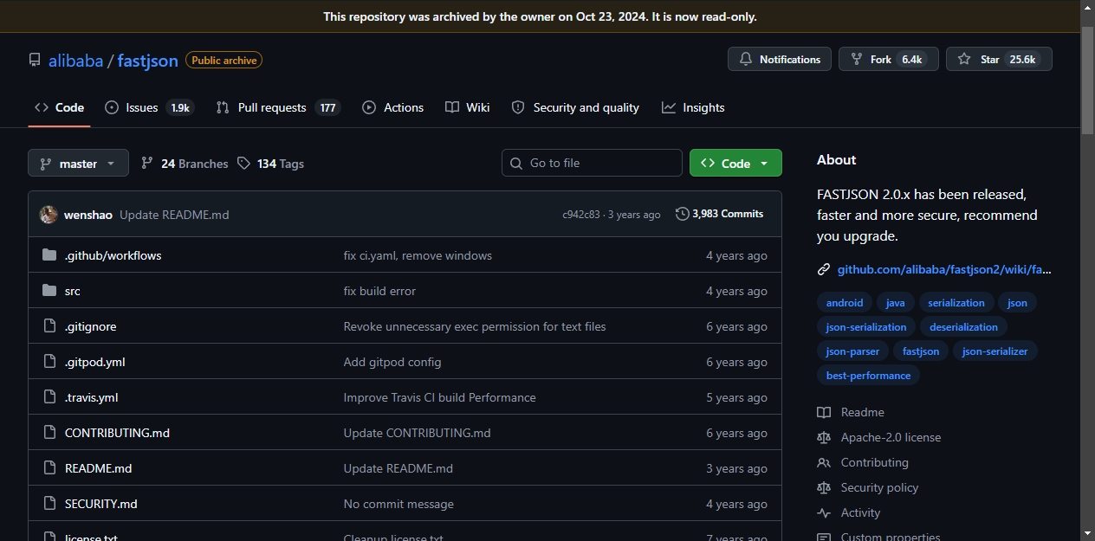Click the Notifications bell icon
The height and width of the screenshot is (541, 1095).
(x=746, y=60)
